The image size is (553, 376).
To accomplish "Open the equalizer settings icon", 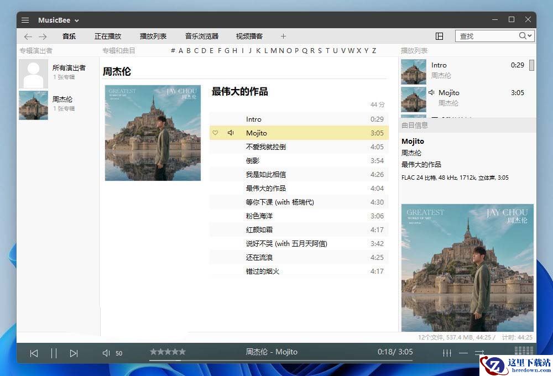I will [x=447, y=353].
